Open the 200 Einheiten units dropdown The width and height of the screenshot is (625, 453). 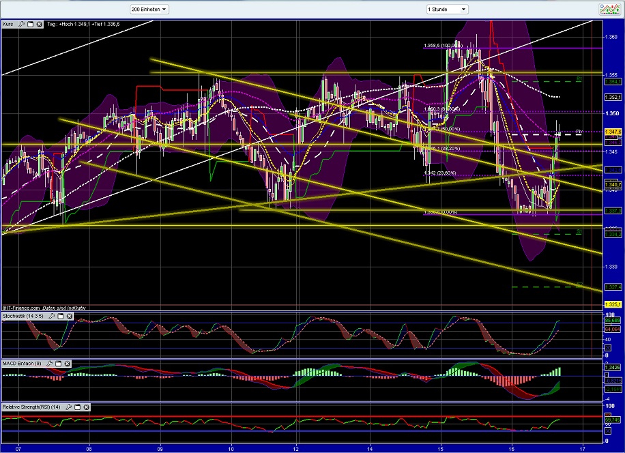(x=149, y=9)
